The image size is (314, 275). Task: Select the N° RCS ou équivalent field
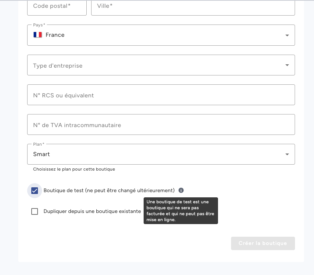coord(161,95)
